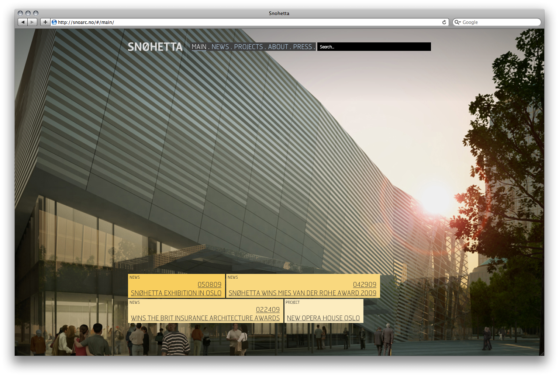Click the URL address bar text
Viewport: 559px width, 376px height.
86,22
